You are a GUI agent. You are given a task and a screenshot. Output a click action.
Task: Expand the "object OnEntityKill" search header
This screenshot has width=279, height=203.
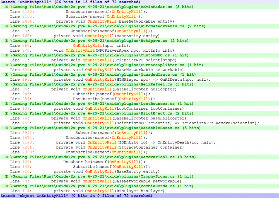pos(76,196)
